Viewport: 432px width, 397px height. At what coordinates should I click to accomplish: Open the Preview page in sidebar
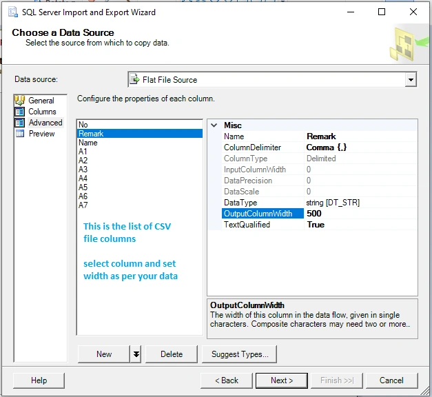41,134
